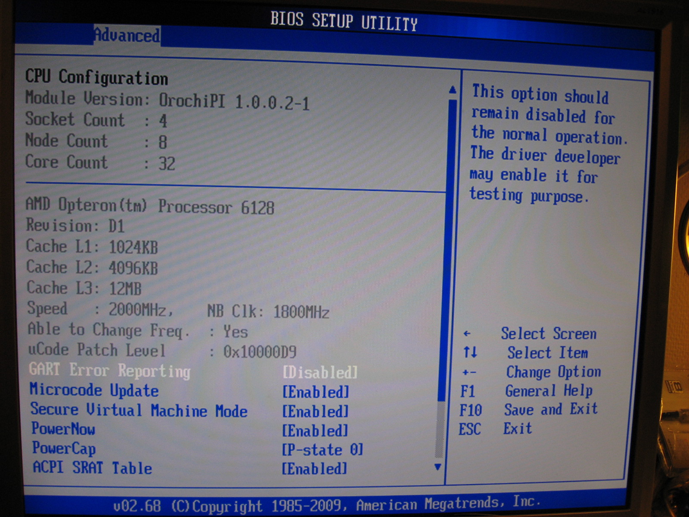Screen dimensions: 689x517
Task: Click the AMD Opteron Processor 6128 line
Action: click(150, 206)
